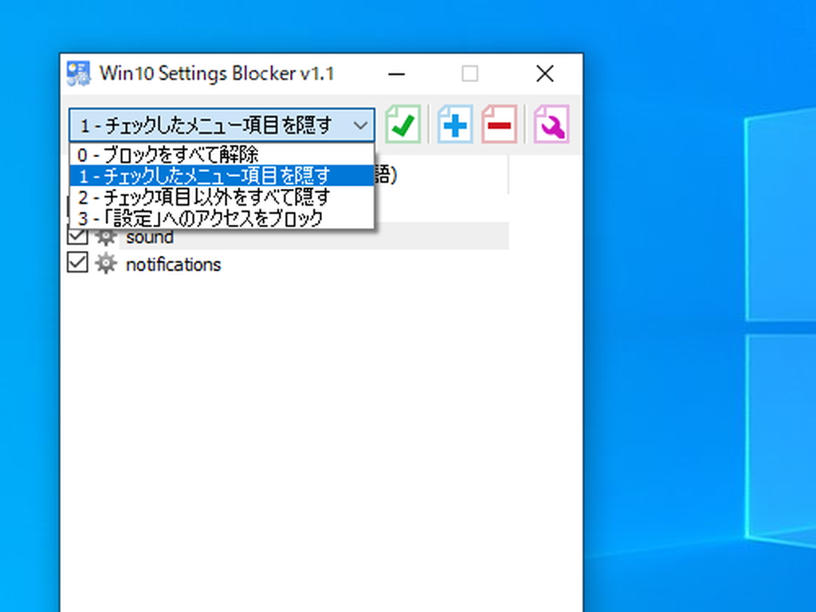Screen dimensions: 816x612
Task: Select the notifications list entry text
Action: click(173, 265)
